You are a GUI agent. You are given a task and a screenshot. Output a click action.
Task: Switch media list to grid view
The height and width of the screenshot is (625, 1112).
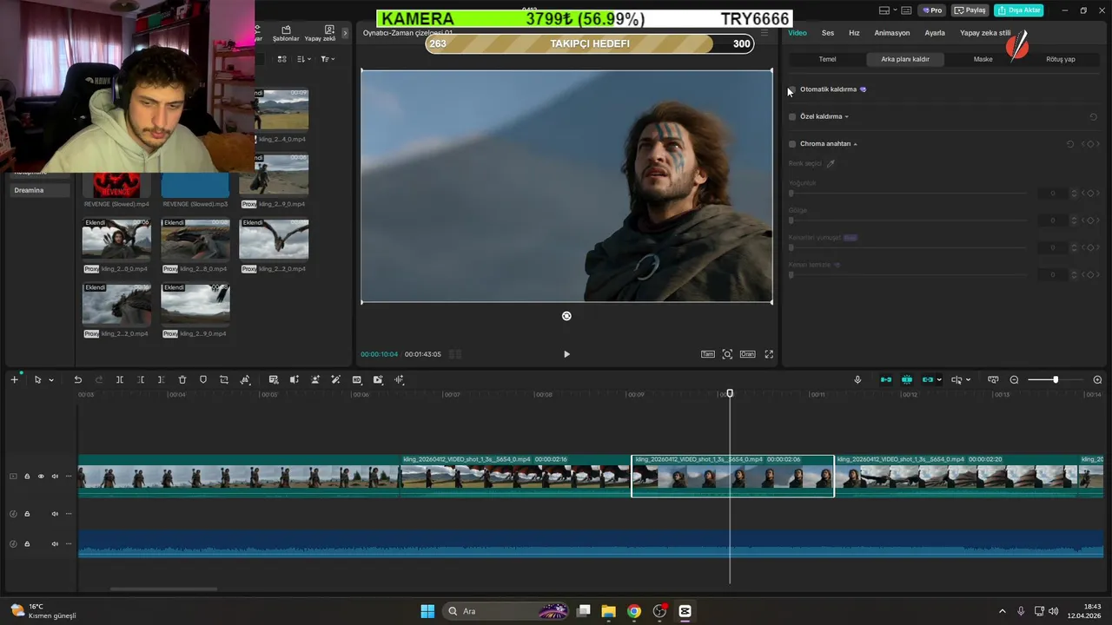[x=281, y=59]
